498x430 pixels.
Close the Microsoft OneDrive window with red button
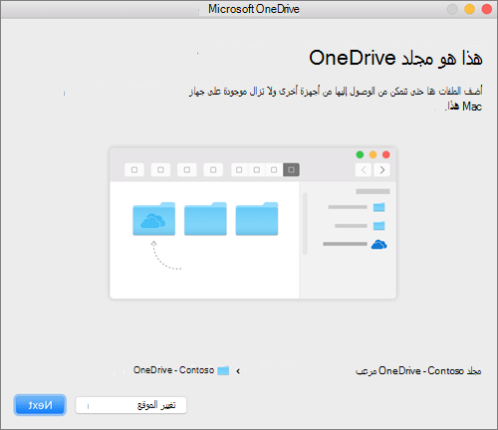(486, 9)
